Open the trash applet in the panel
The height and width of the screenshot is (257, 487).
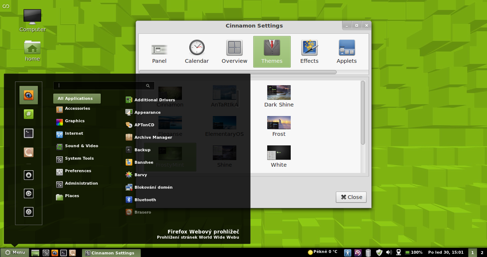(x=368, y=253)
